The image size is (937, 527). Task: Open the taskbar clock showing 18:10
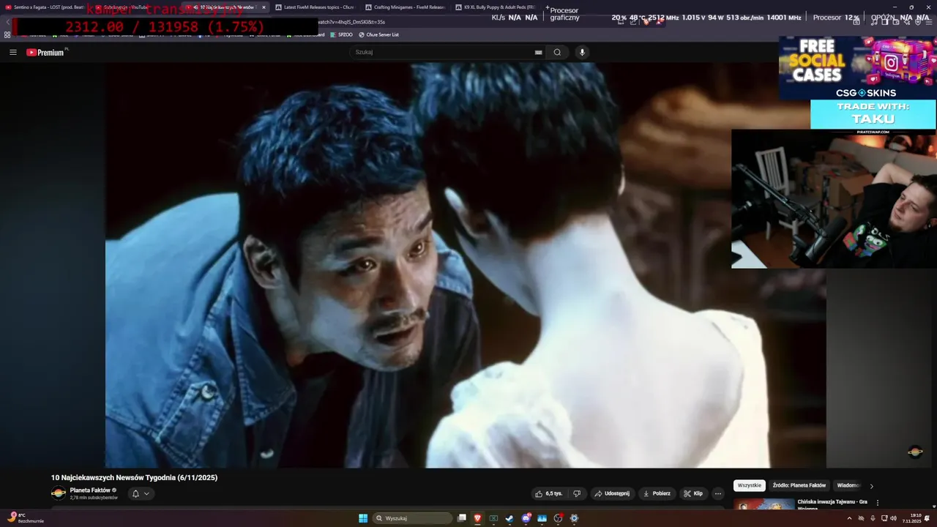[x=911, y=518]
